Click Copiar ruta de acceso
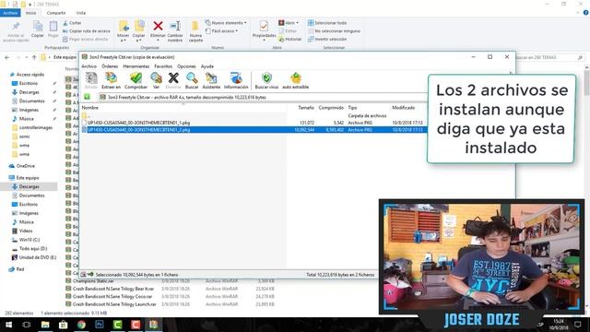590x332 pixels. 86,30
